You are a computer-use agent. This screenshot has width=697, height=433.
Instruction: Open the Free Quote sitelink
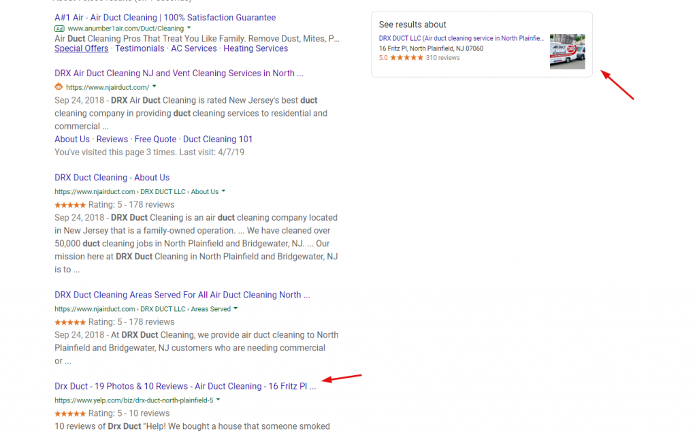[x=156, y=139]
